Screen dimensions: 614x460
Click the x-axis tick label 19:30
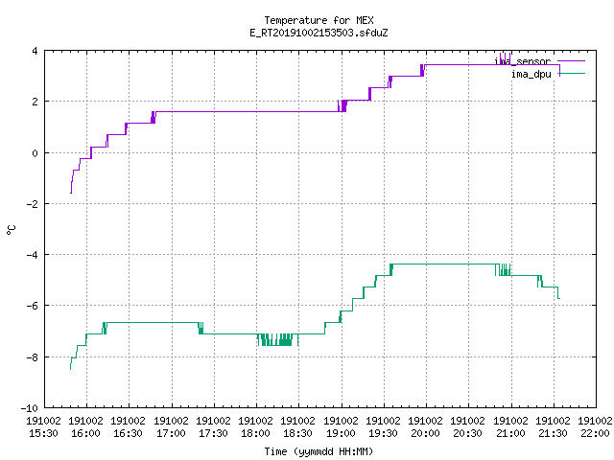[384, 433]
